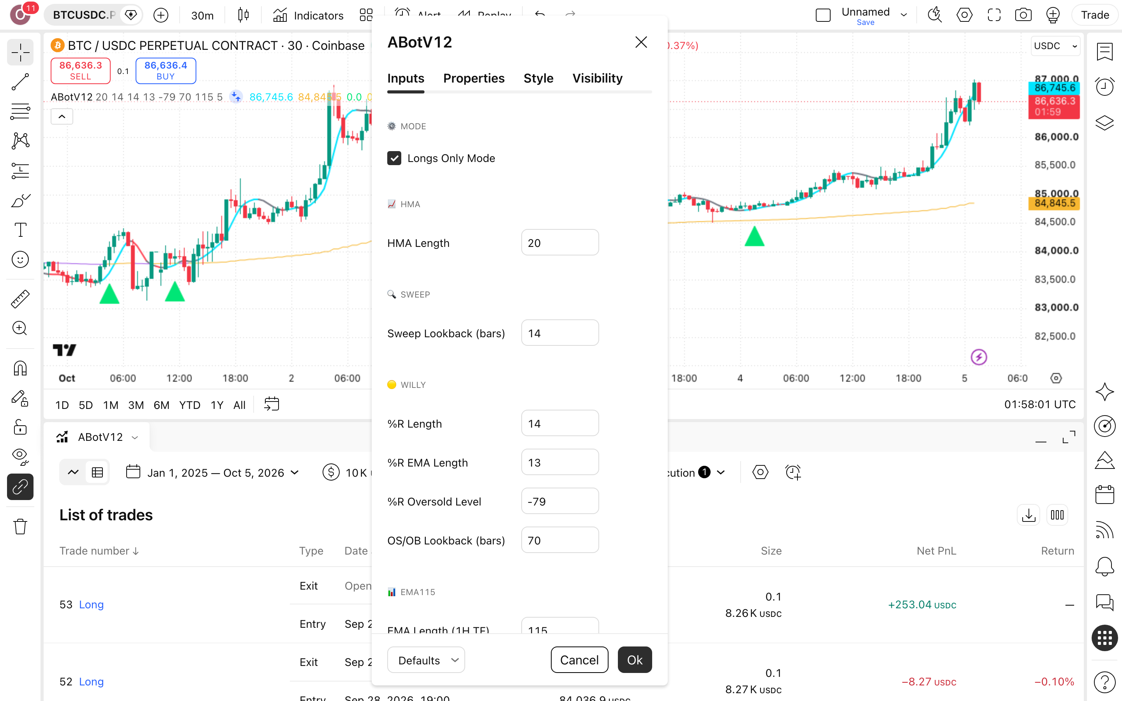Open the Unnamed layout dropdown arrow

tap(903, 15)
